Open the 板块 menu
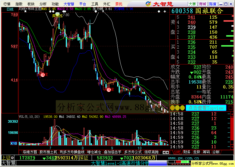 coord(31,4)
